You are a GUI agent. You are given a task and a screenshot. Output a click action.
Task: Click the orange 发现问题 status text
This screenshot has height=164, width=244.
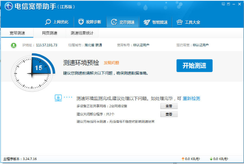click(x=111, y=63)
